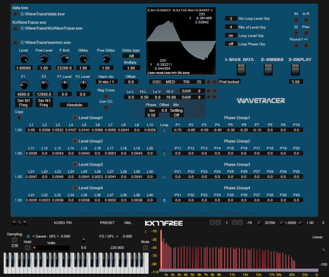Open the PRESET menu
329x277 pixels.
tap(107, 223)
